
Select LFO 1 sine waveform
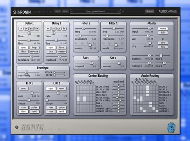tap(24, 112)
